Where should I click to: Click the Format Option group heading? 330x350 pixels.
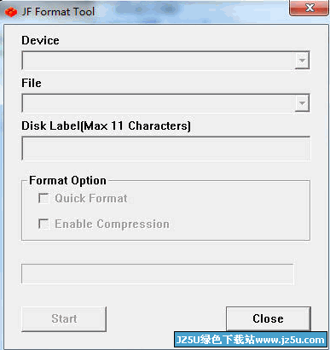click(x=67, y=180)
